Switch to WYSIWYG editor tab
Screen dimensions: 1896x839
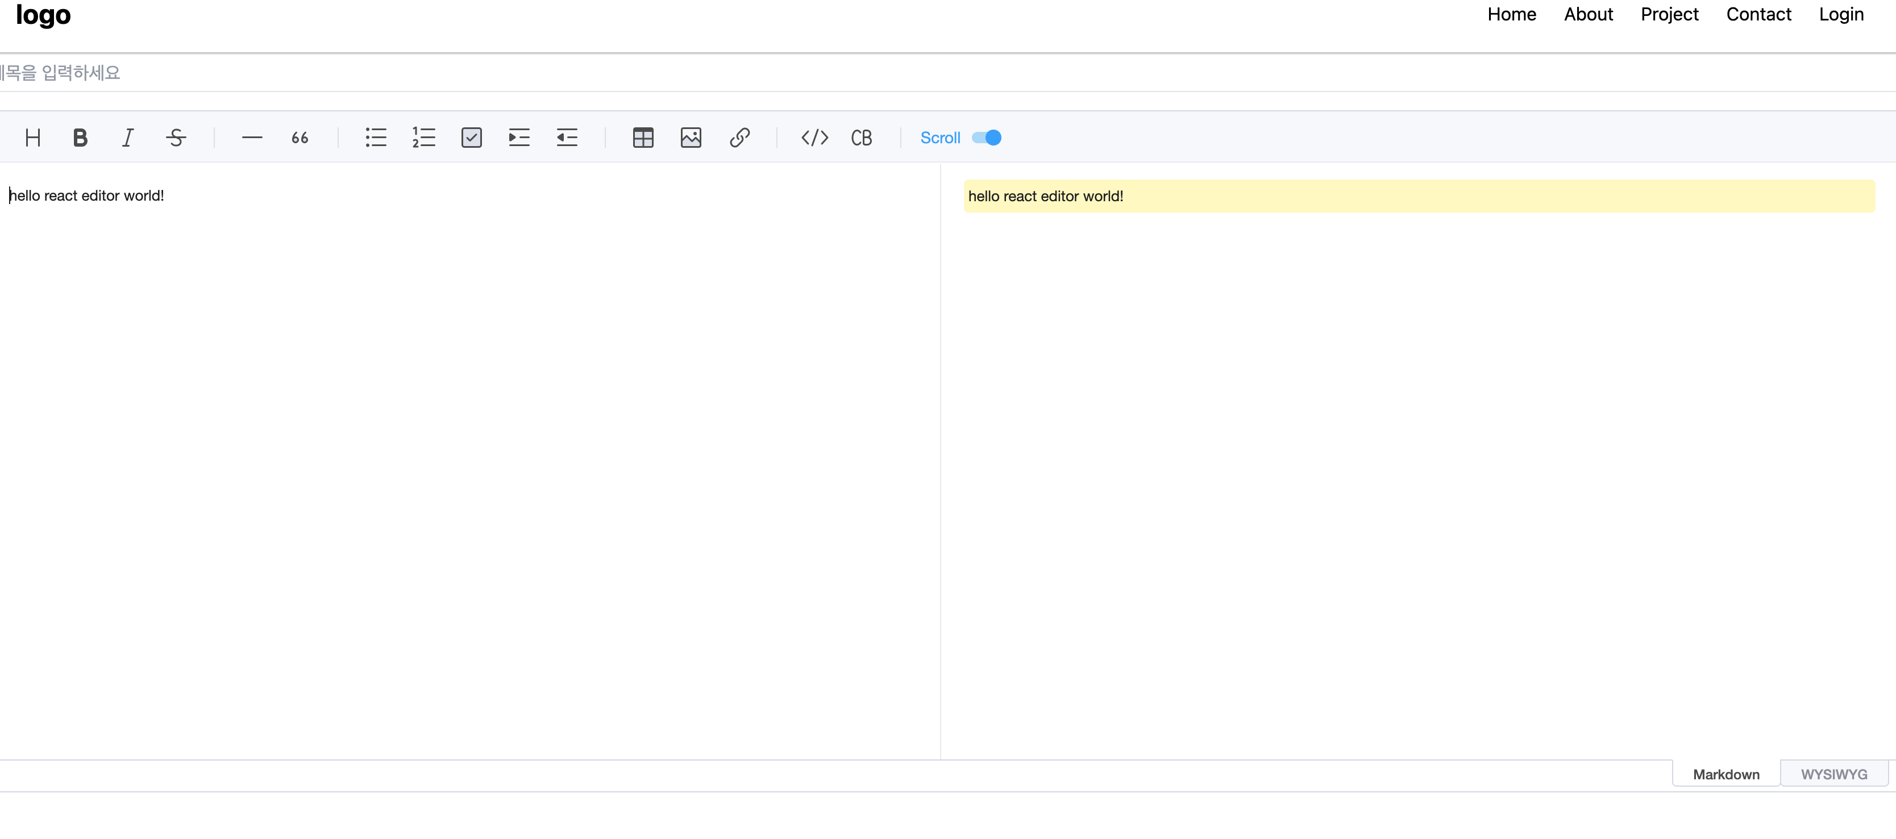point(1833,774)
